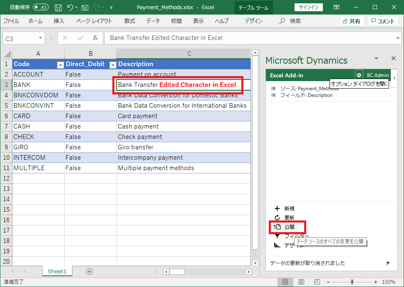The height and width of the screenshot is (287, 404).
Task: Click the horizontal scrollbar thumb
Action: (177, 272)
